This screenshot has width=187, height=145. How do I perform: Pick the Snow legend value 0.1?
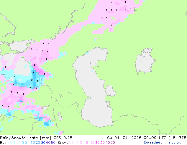pos(70,143)
